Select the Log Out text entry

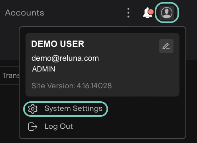pyautogui.click(x=59, y=126)
